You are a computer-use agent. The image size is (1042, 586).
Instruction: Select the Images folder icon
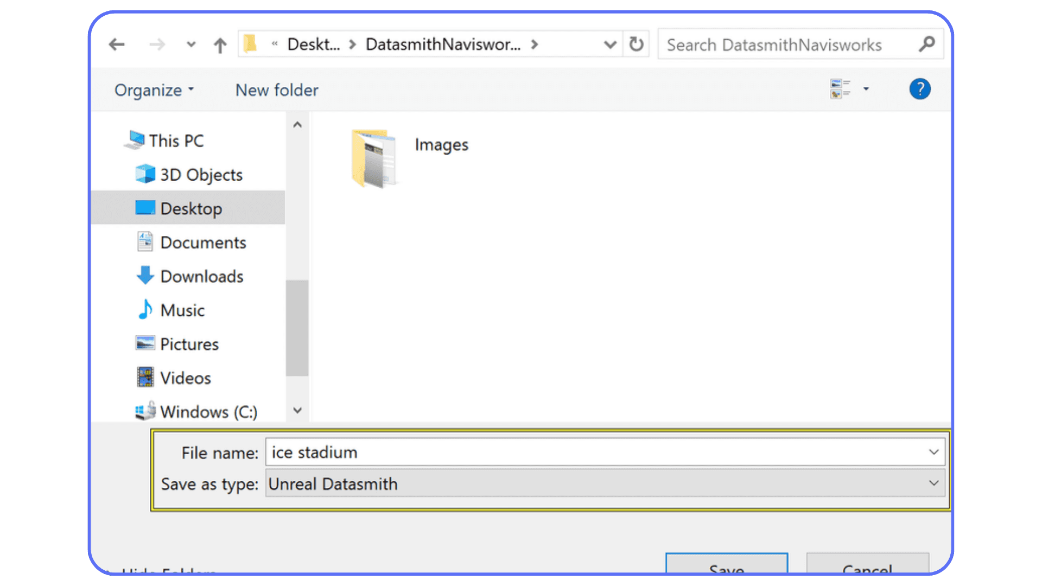374,158
